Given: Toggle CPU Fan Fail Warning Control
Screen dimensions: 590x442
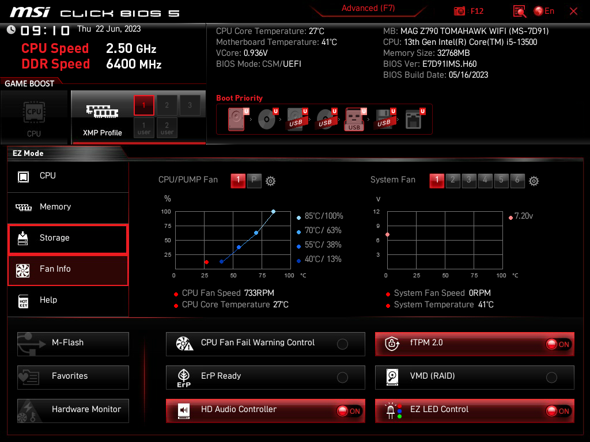Looking at the screenshot, I should (342, 344).
